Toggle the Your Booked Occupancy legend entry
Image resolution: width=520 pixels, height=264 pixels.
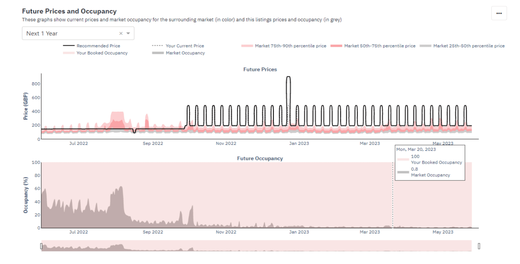tap(95, 53)
